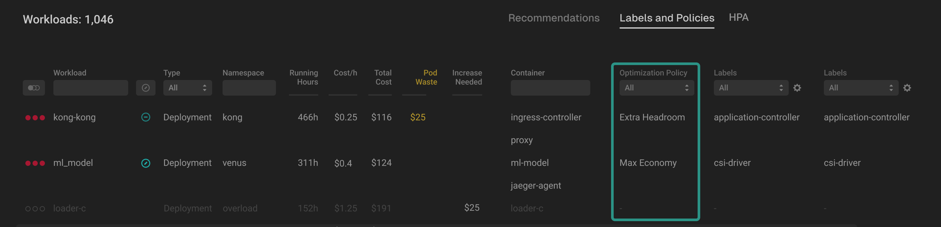The width and height of the screenshot is (941, 227).
Task: Expand the first Labels filter dropdown
Action: (x=751, y=88)
